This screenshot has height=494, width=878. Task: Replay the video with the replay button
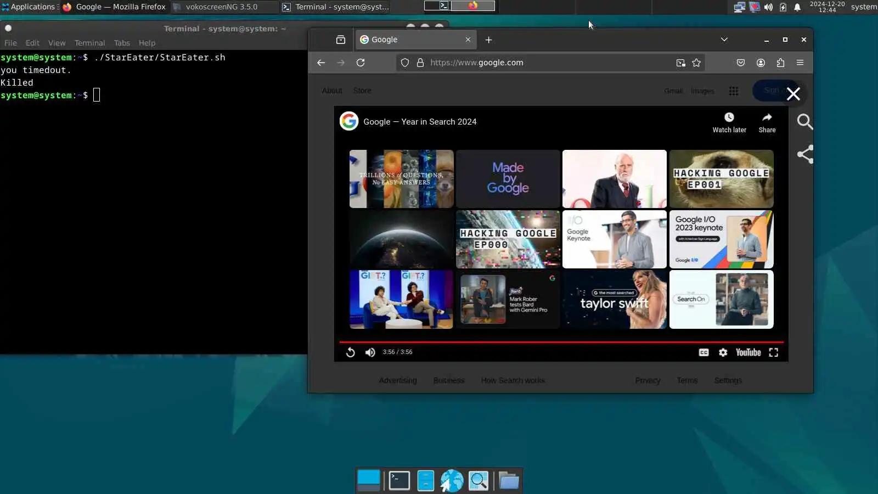click(351, 352)
